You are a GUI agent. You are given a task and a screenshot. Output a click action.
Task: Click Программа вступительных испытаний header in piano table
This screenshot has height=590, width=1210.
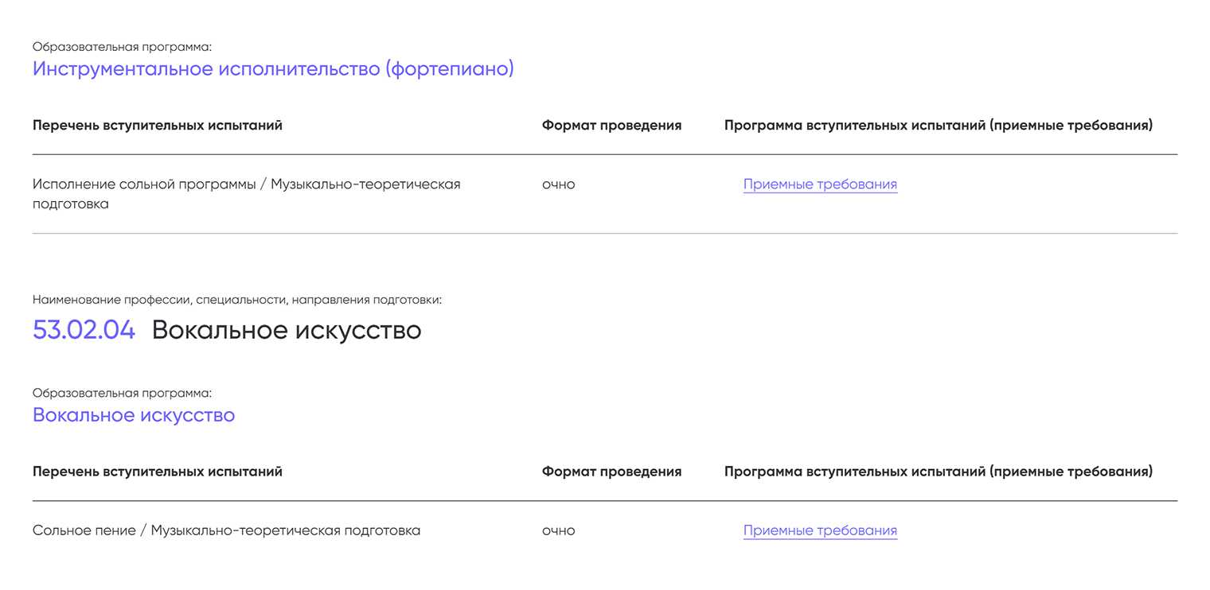(939, 126)
